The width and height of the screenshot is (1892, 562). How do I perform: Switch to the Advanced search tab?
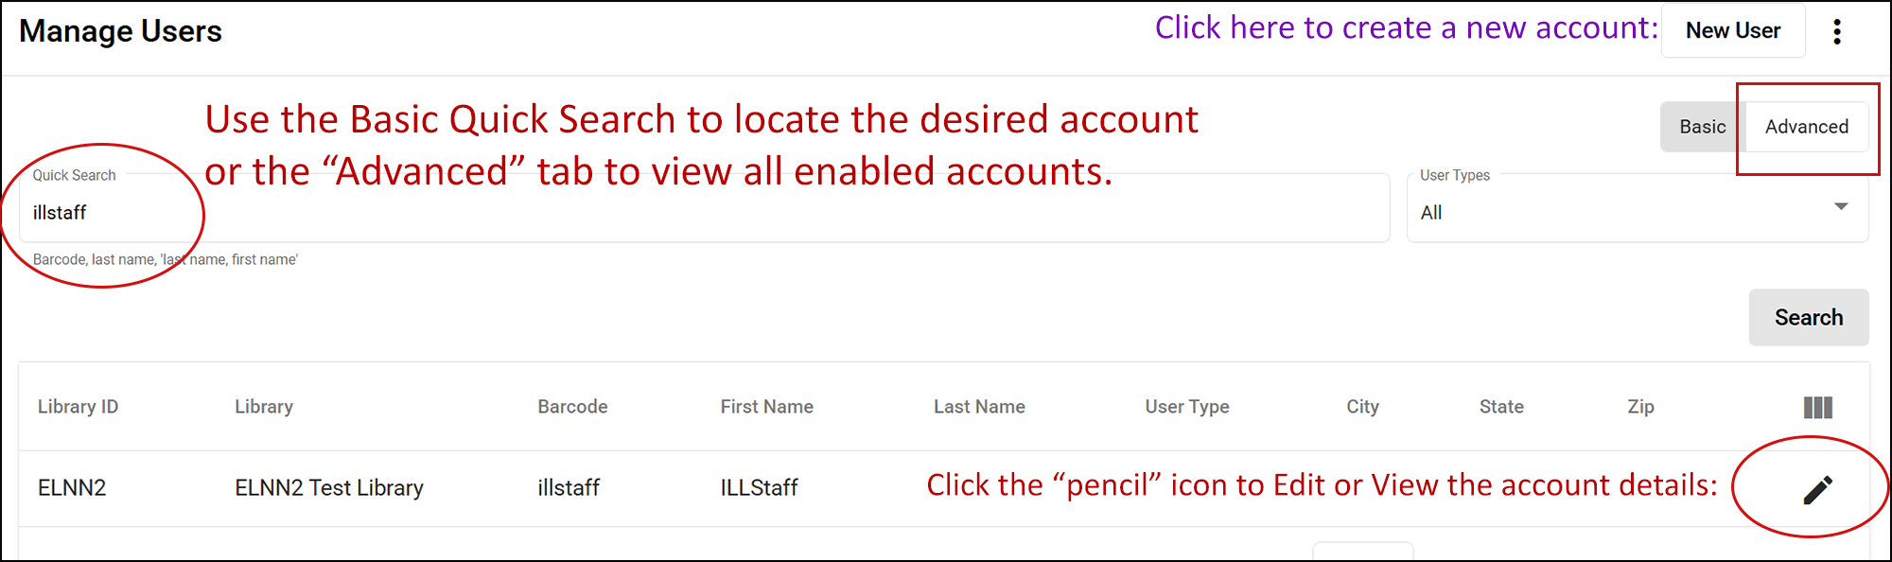(x=1806, y=127)
